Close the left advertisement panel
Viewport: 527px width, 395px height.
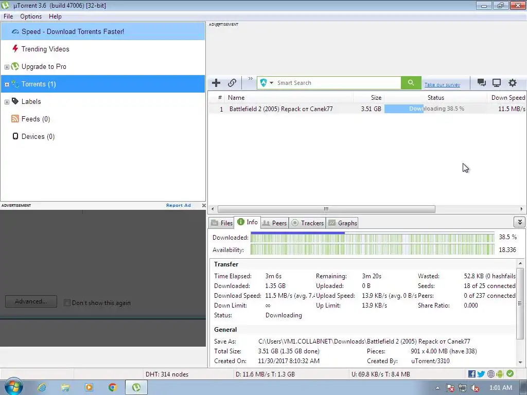[204, 205]
